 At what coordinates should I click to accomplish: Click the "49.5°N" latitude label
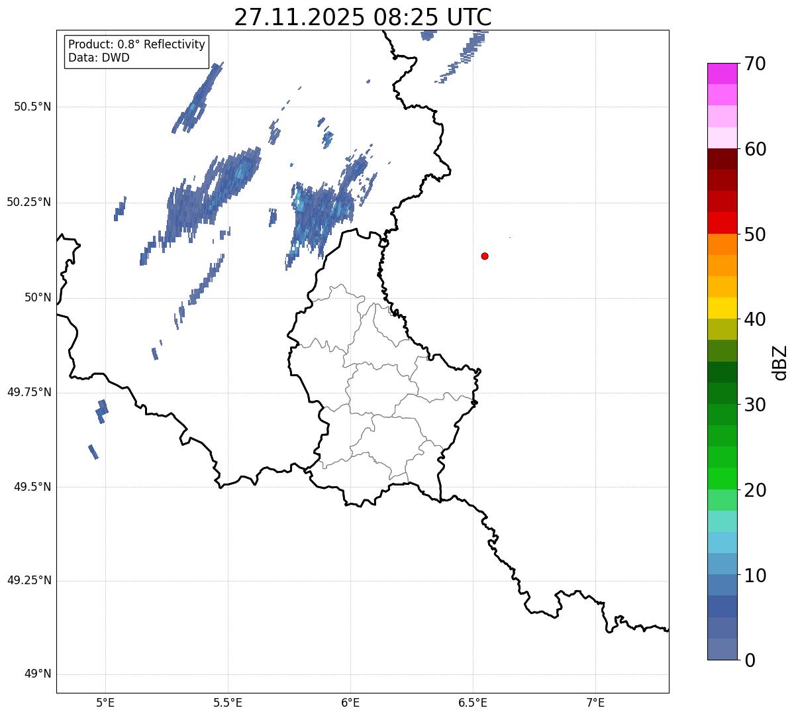tap(32, 487)
